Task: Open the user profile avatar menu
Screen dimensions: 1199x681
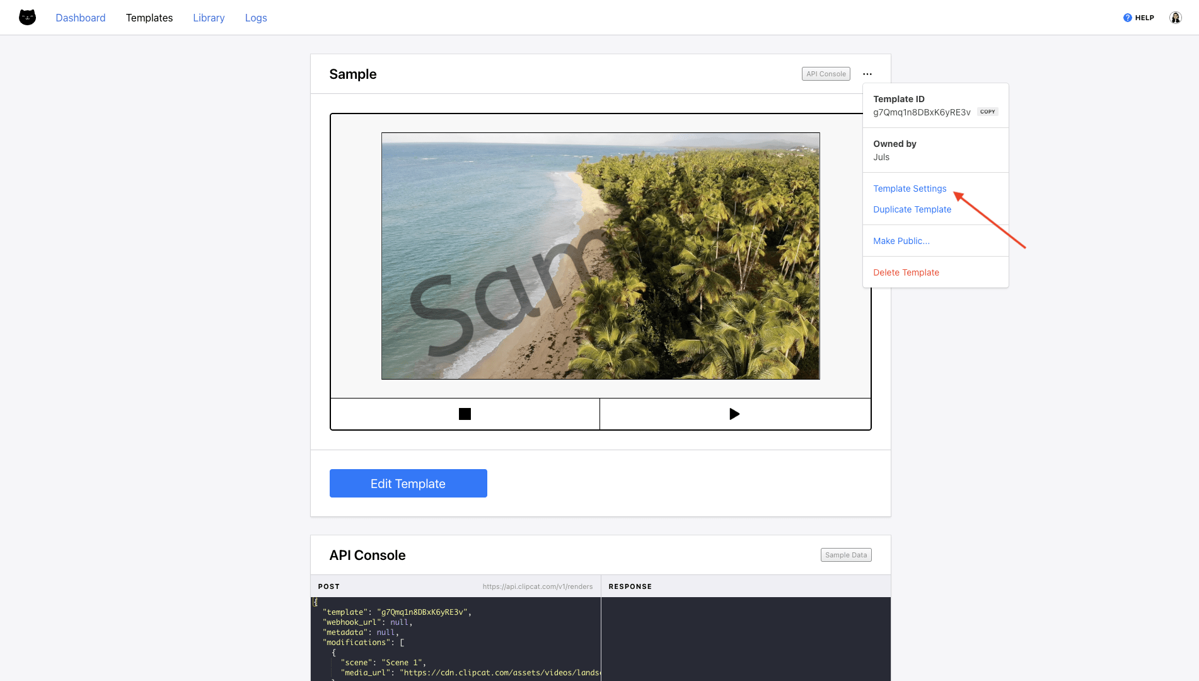Action: point(1176,18)
